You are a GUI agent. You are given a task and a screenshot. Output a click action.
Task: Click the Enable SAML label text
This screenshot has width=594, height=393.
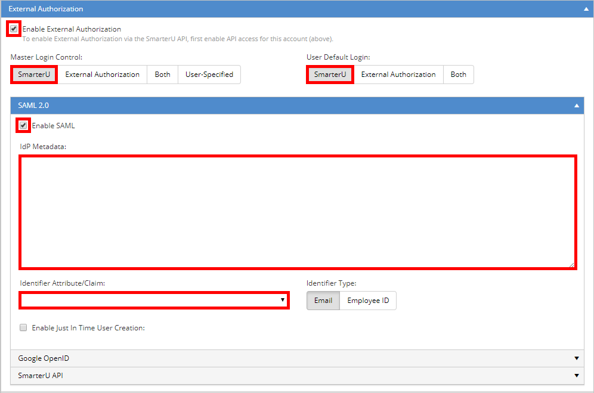coord(54,126)
